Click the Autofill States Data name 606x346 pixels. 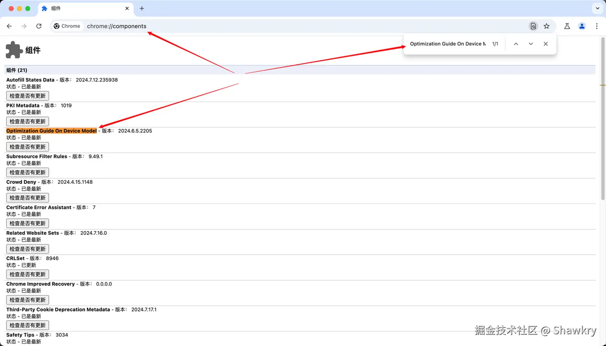[30, 80]
